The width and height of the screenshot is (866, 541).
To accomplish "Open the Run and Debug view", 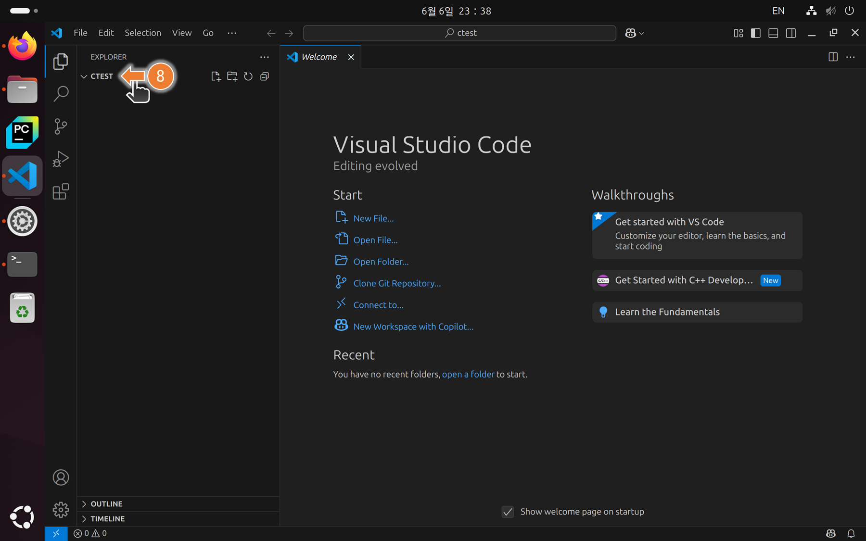I will 61,159.
